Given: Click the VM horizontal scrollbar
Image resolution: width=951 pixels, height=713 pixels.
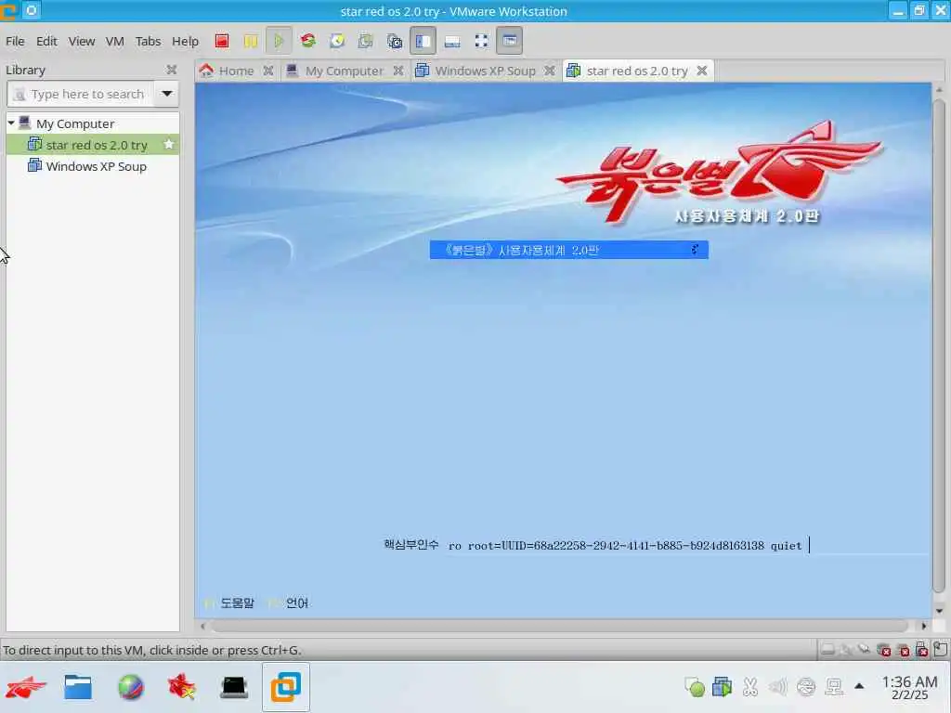Looking at the screenshot, I should [x=558, y=626].
